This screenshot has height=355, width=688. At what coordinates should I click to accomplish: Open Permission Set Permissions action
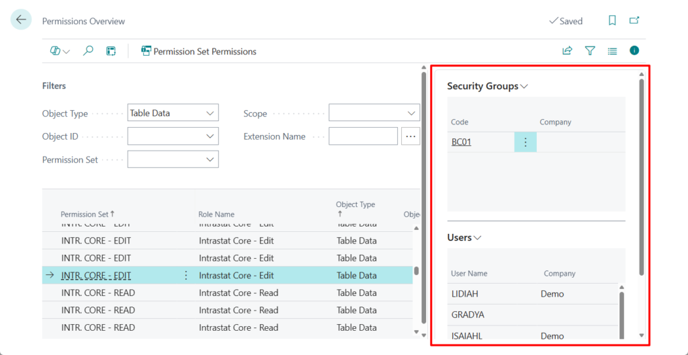(x=199, y=51)
